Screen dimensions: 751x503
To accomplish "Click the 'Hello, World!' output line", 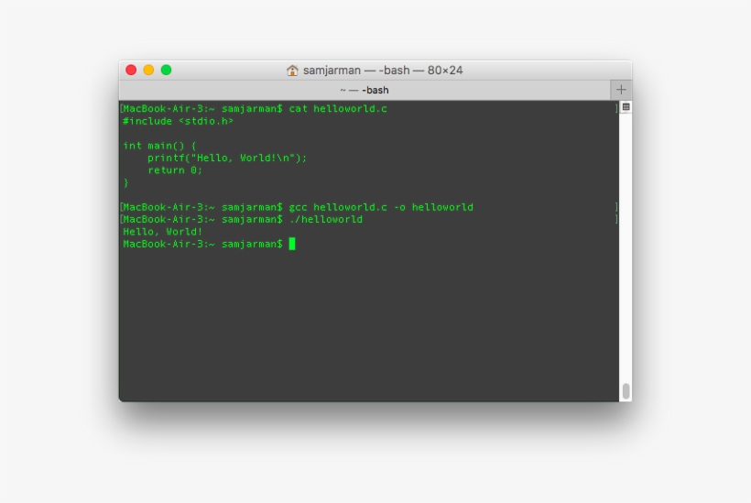I will 163,232.
